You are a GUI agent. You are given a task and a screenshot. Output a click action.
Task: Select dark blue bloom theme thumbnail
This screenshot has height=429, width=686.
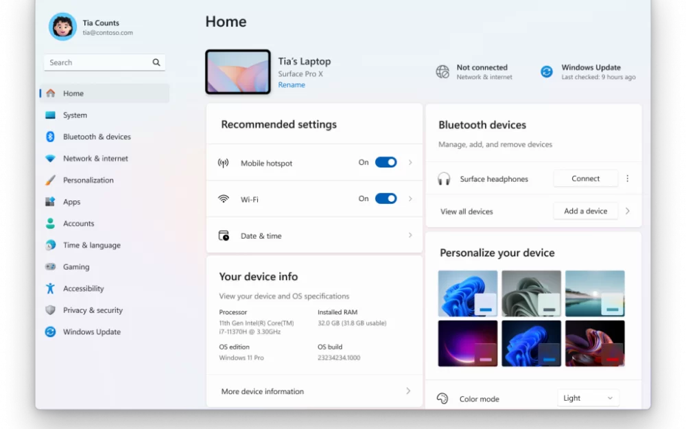531,343
